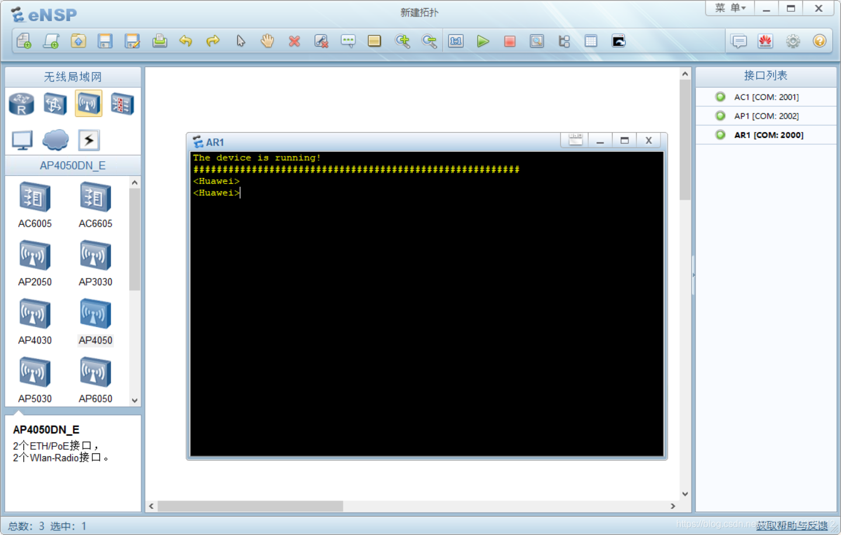Click the new sample topology icon
The width and height of the screenshot is (841, 535).
point(51,41)
